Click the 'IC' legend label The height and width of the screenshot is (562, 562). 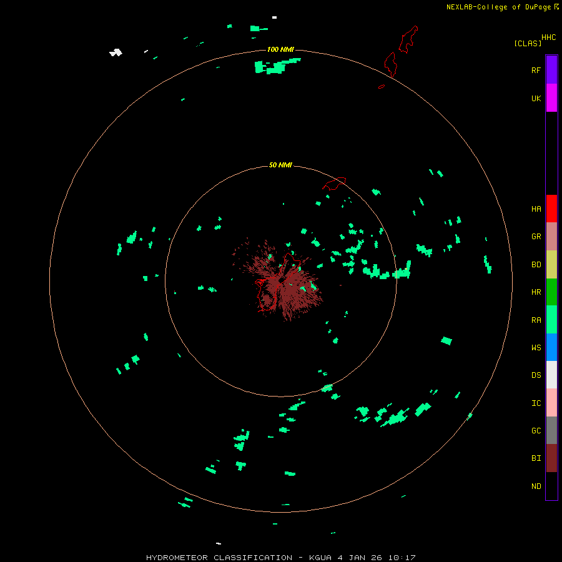tap(536, 403)
